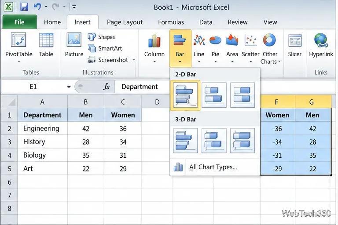The height and width of the screenshot is (225, 338).
Task: Open the Line chart menu
Action: [x=199, y=48]
